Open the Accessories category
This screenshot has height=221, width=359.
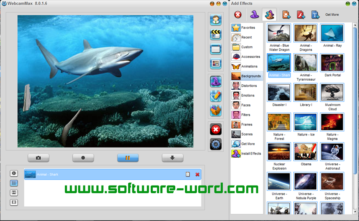(x=247, y=56)
